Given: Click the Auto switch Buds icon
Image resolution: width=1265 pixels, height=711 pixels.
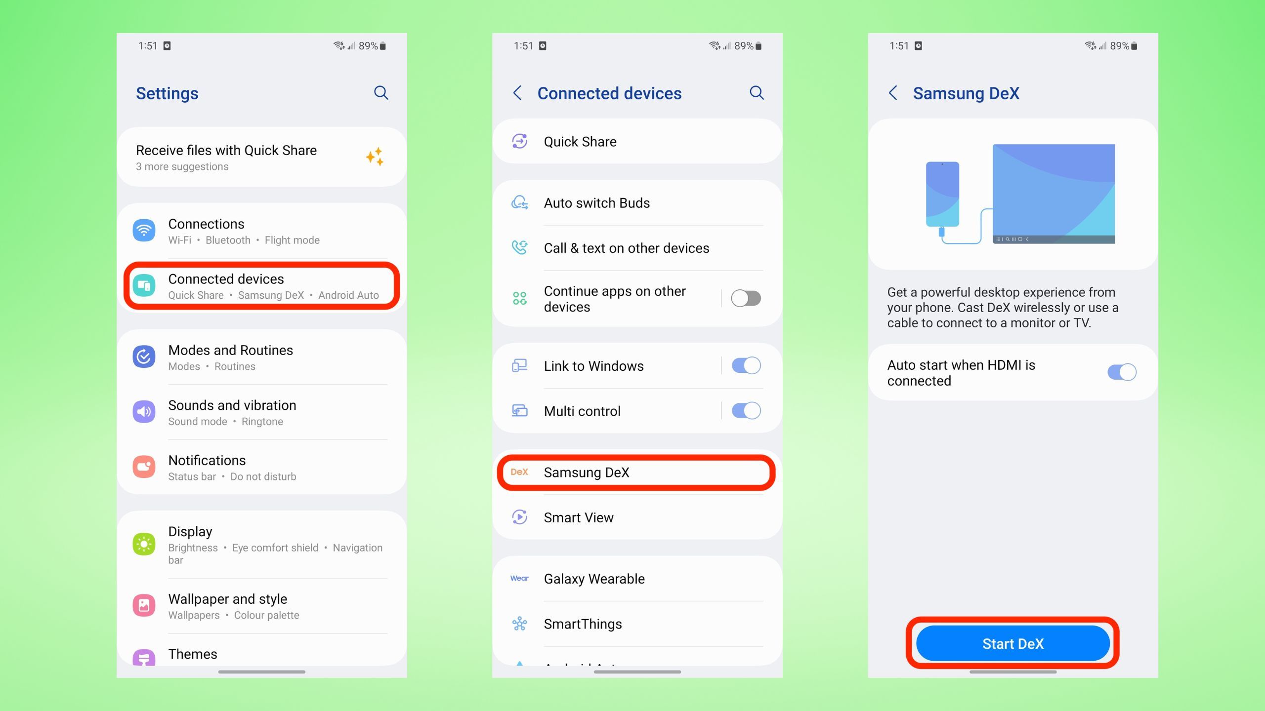Looking at the screenshot, I should tap(519, 202).
